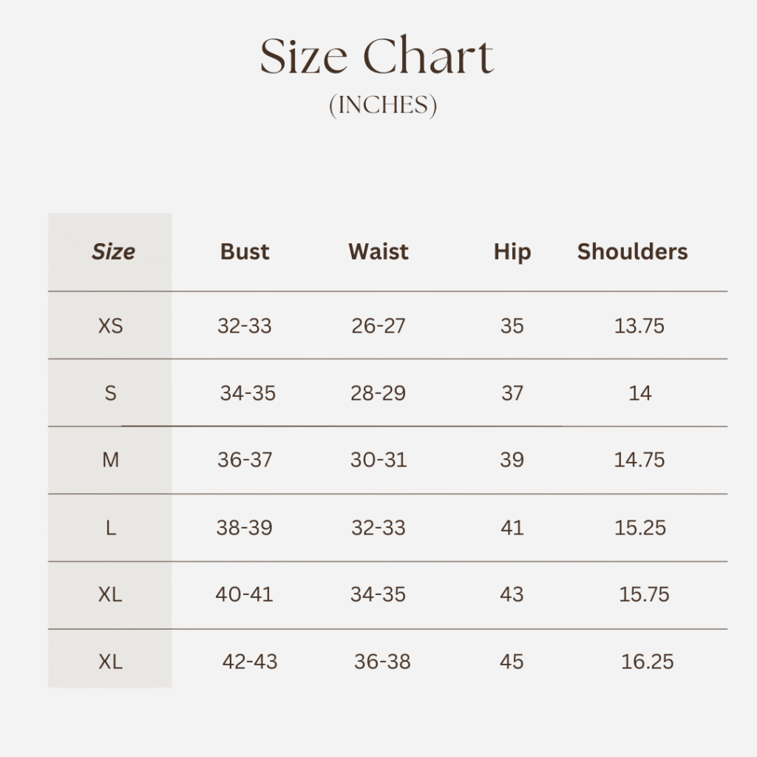Select the 16.25 shoulders value
Viewport: 757px width, 757px height.
pos(648,662)
